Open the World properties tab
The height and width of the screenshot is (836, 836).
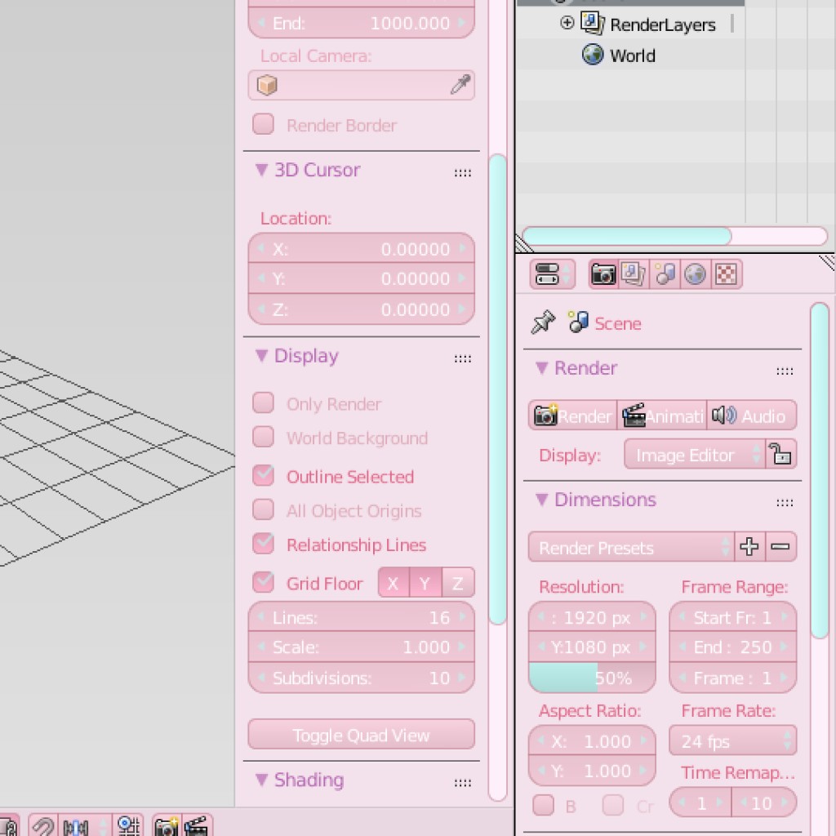[x=695, y=273]
